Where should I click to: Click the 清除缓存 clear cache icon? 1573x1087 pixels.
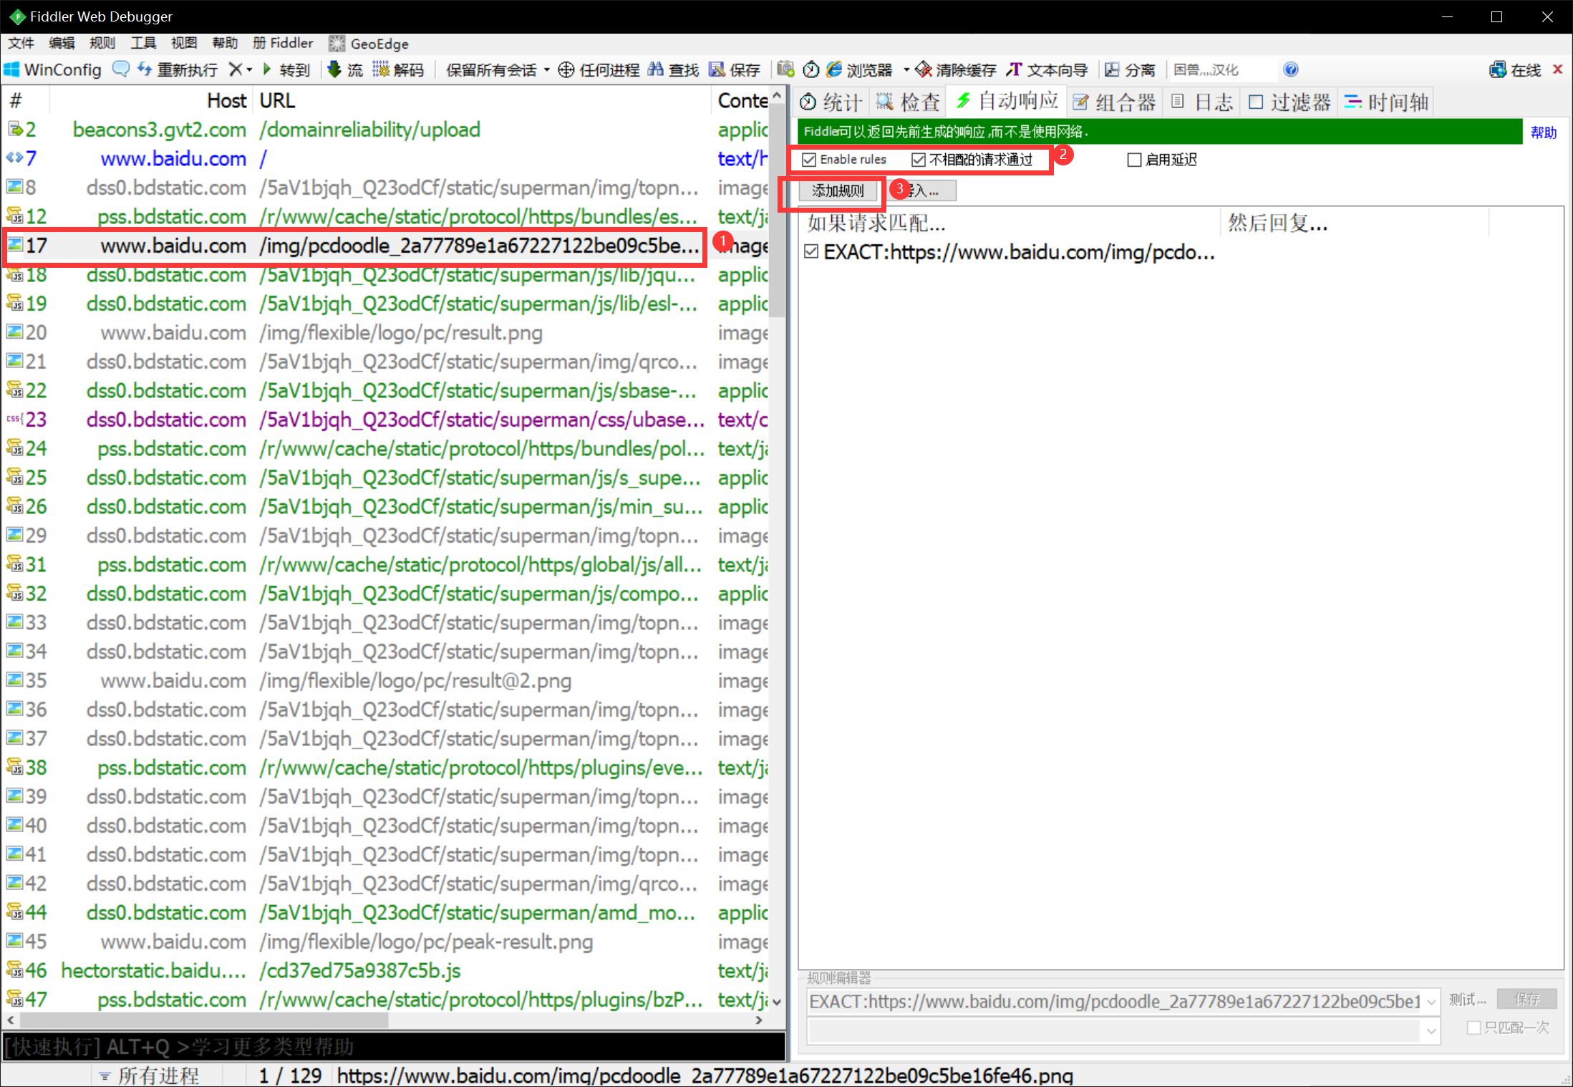(x=924, y=69)
